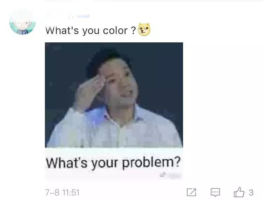The width and height of the screenshot is (263, 200).
Task: Open the repost/share icon under the comment
Action: point(191,192)
